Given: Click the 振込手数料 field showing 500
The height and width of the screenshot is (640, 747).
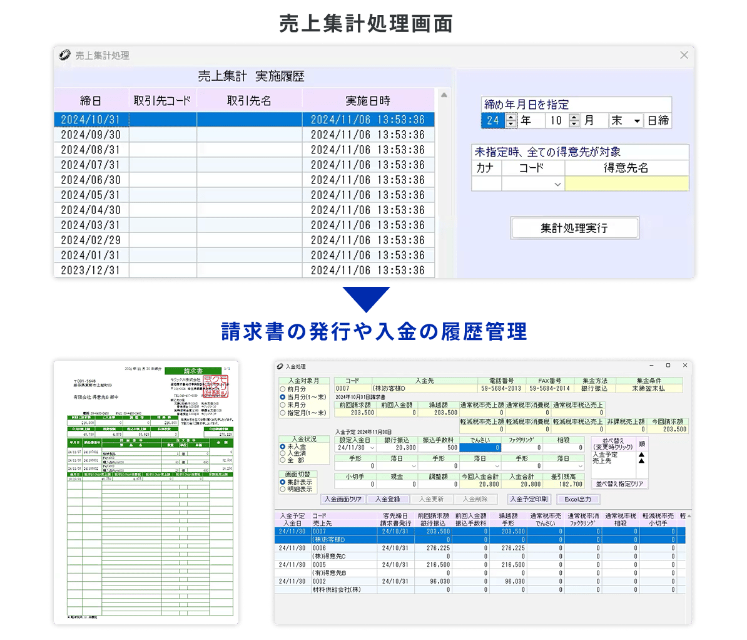Looking at the screenshot, I should pyautogui.click(x=439, y=448).
